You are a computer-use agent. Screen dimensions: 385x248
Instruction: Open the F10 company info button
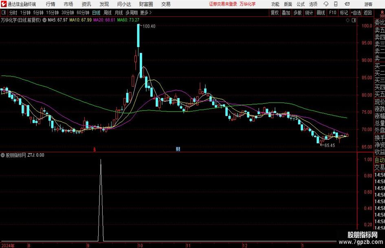point(332,13)
